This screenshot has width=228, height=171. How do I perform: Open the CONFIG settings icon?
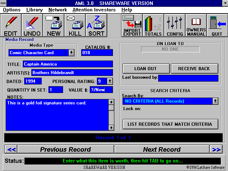175,25
